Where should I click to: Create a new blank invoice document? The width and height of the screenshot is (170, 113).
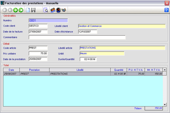point(28,10)
